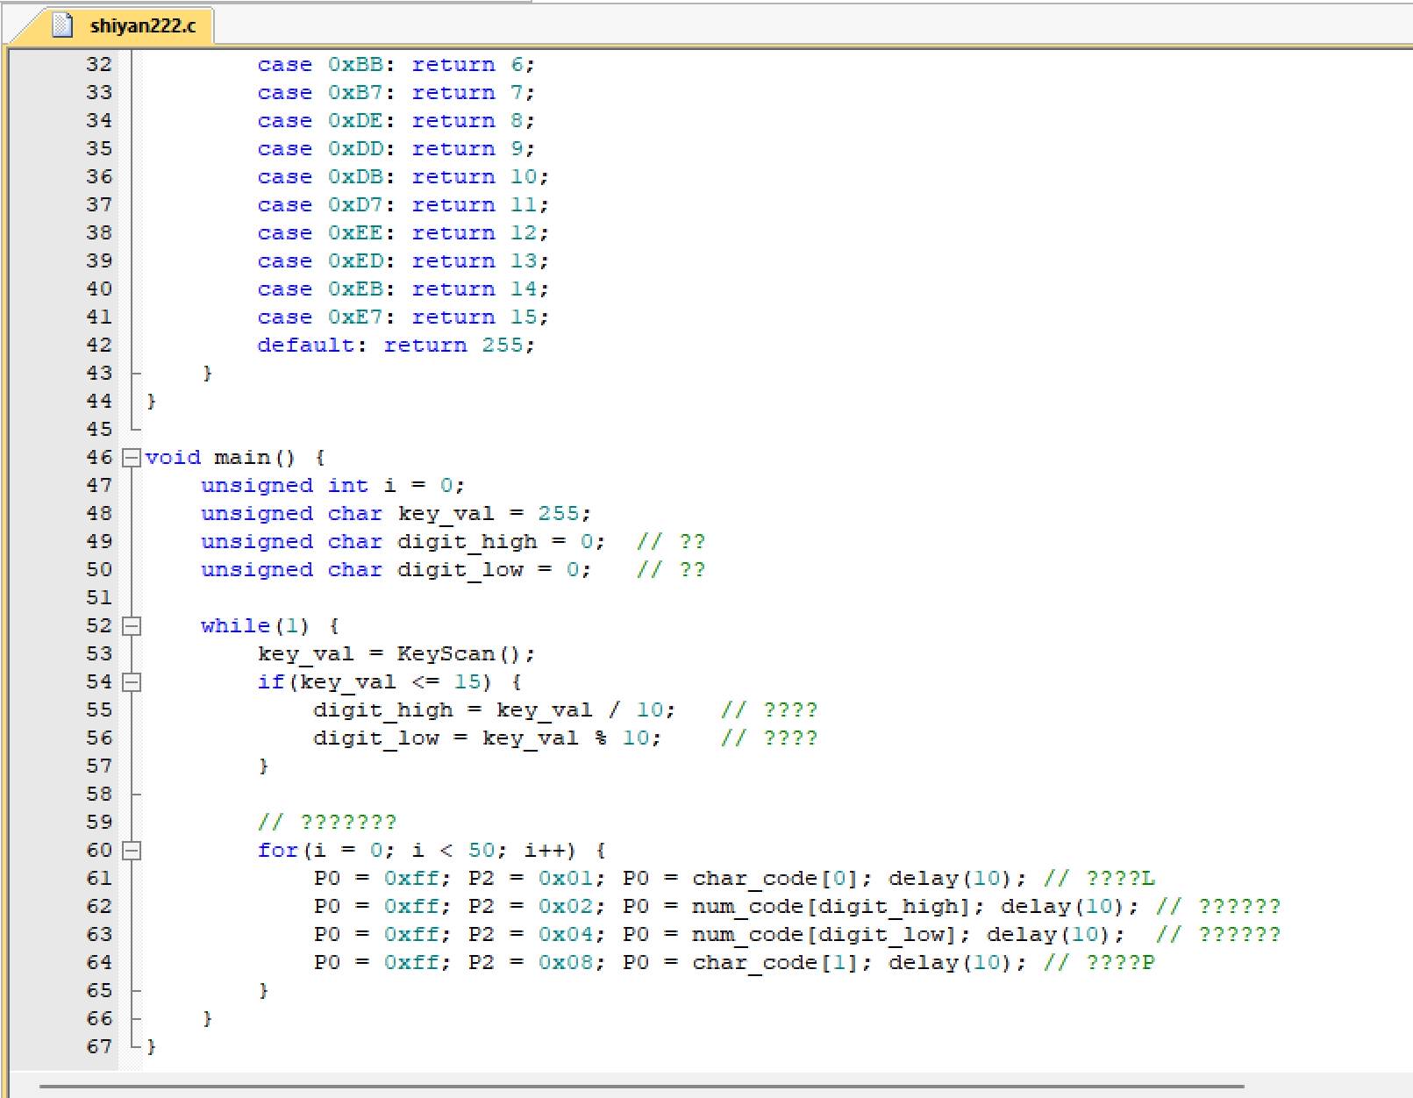
Task: Click line number 53 in the gutter
Action: pos(99,654)
